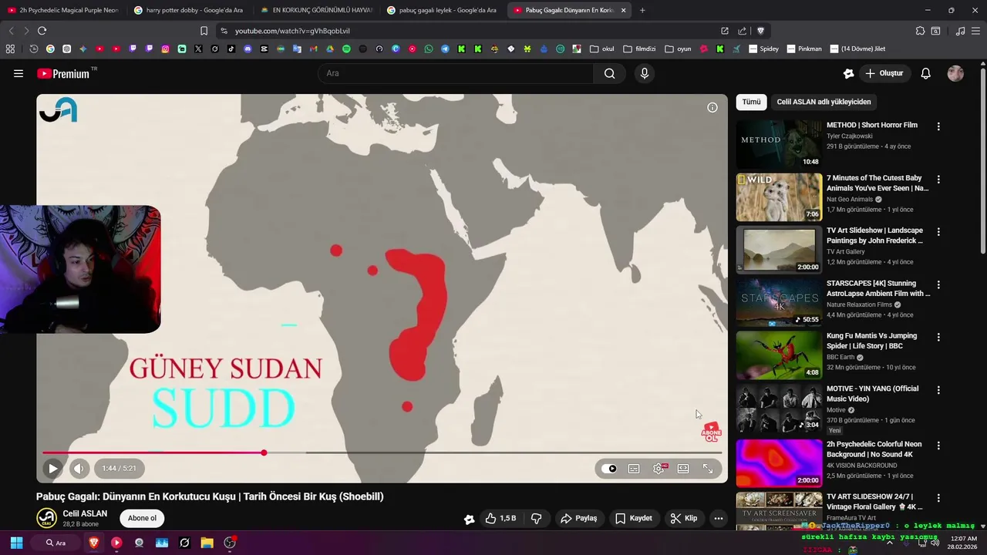987x555 pixels.
Task: Open Windows Start menu
Action: [16, 543]
